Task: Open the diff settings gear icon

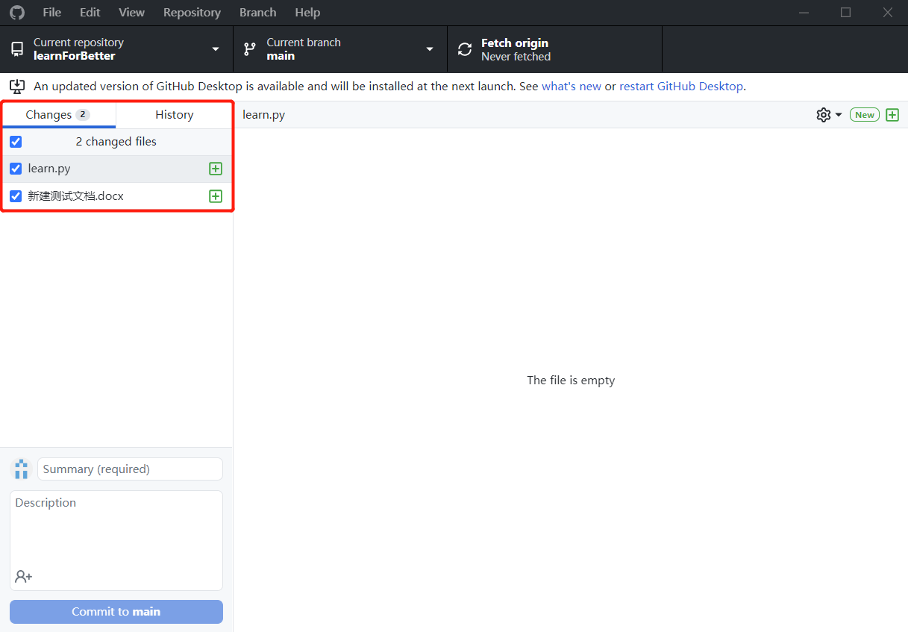Action: [824, 115]
